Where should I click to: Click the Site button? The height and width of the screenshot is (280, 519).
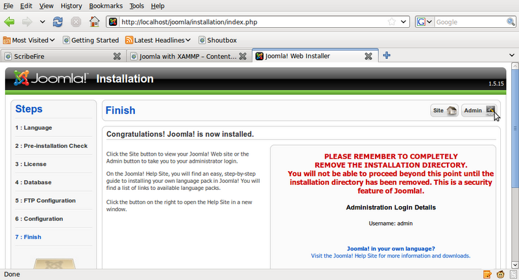444,110
